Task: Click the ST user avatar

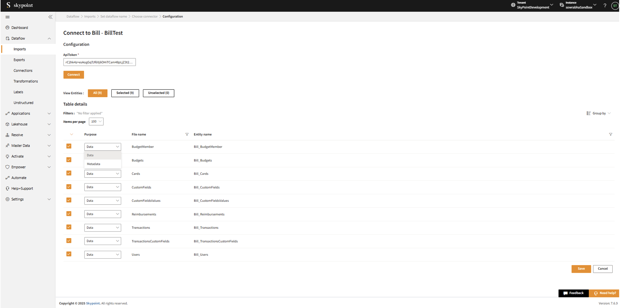Action: pyautogui.click(x=615, y=5)
